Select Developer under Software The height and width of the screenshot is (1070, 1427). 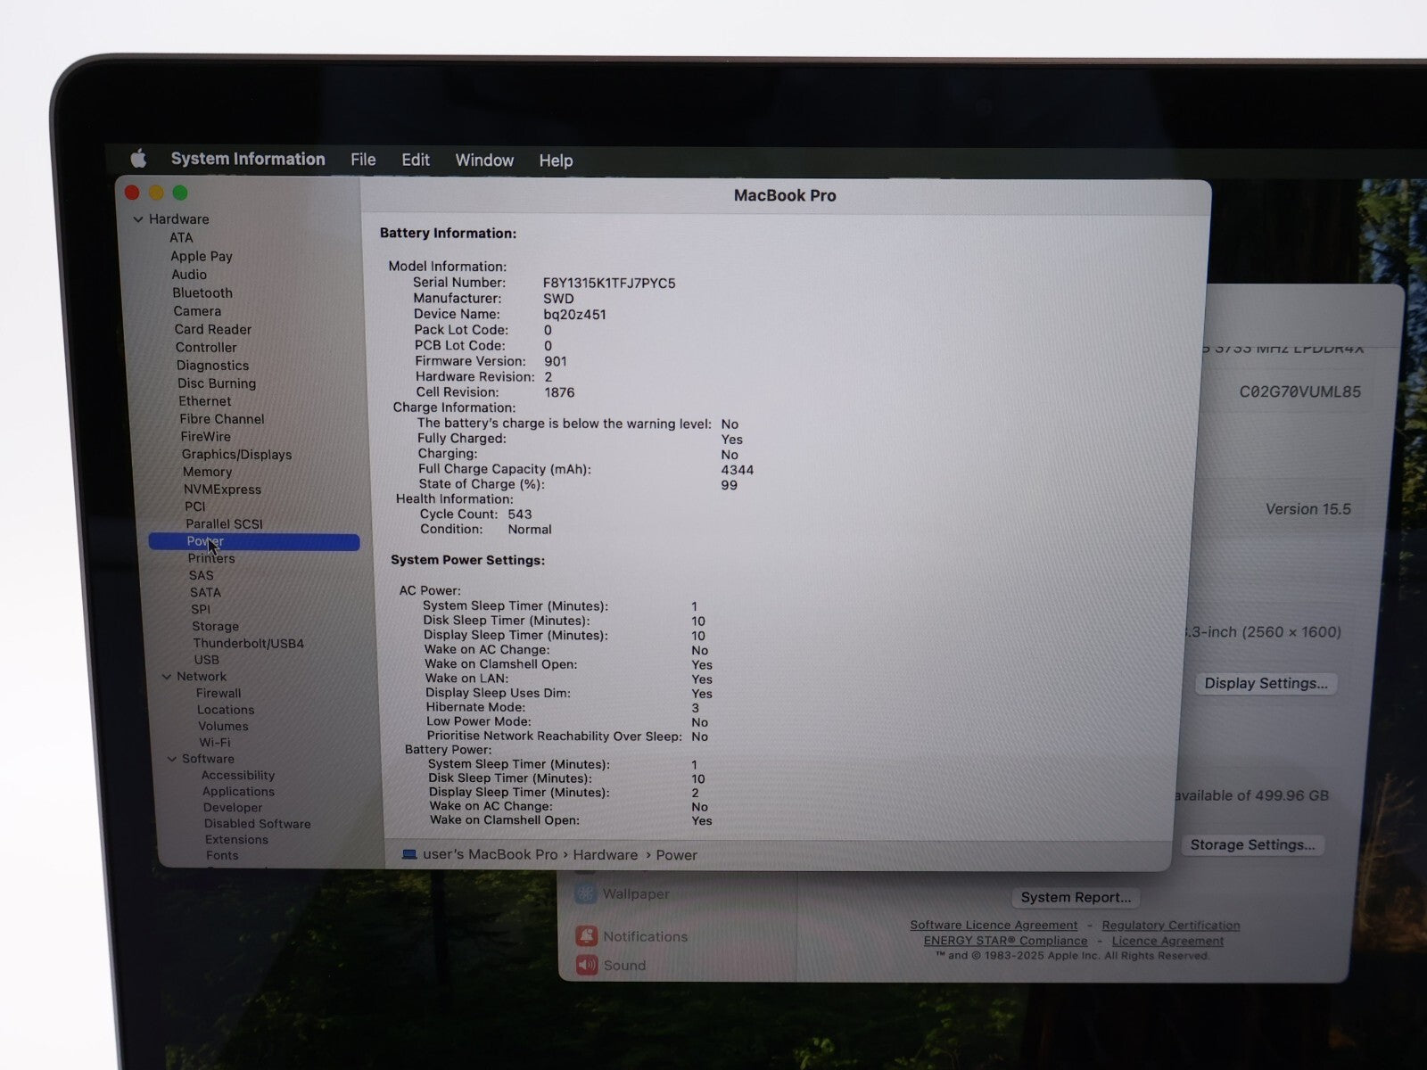[x=233, y=808]
